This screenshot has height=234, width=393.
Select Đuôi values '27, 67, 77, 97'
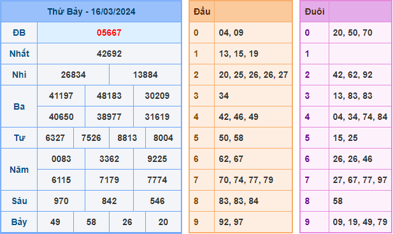click(x=360, y=180)
